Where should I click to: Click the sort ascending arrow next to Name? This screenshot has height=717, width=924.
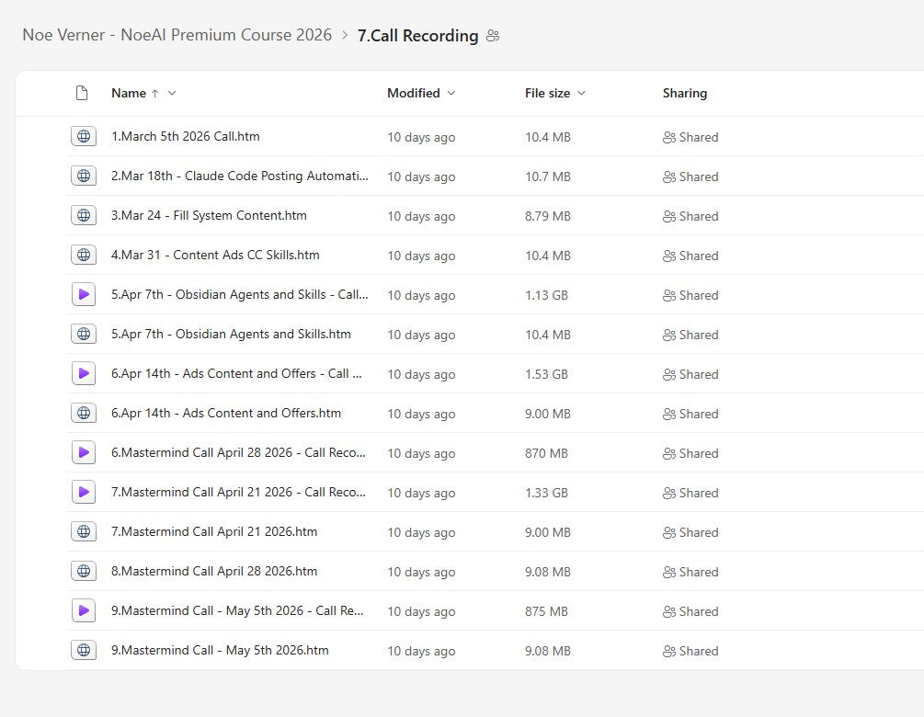point(155,93)
